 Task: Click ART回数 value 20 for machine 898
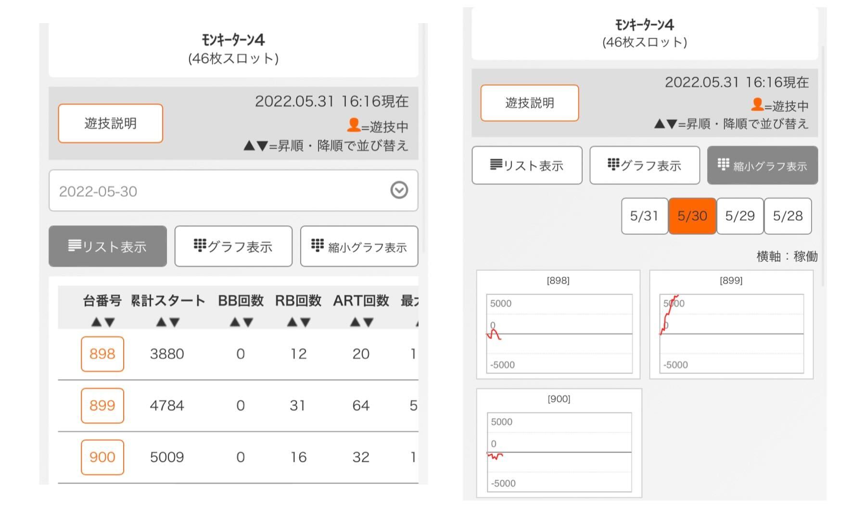[361, 354]
